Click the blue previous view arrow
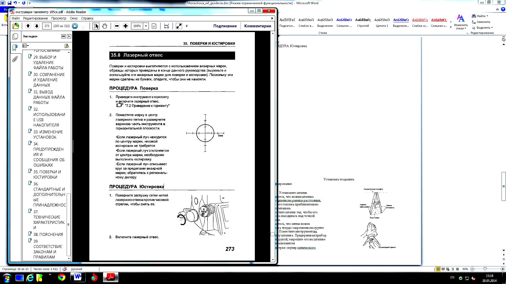Viewport: 506px width, 284px height. [75, 26]
